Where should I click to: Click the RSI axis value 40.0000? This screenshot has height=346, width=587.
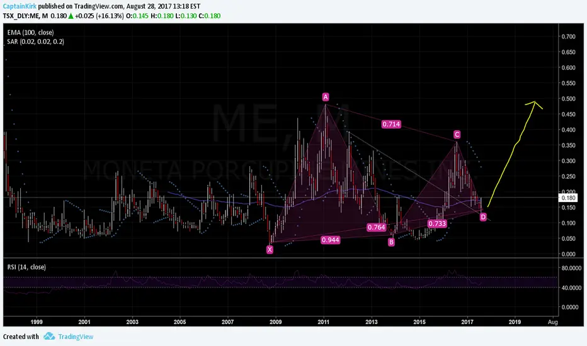[571, 287]
